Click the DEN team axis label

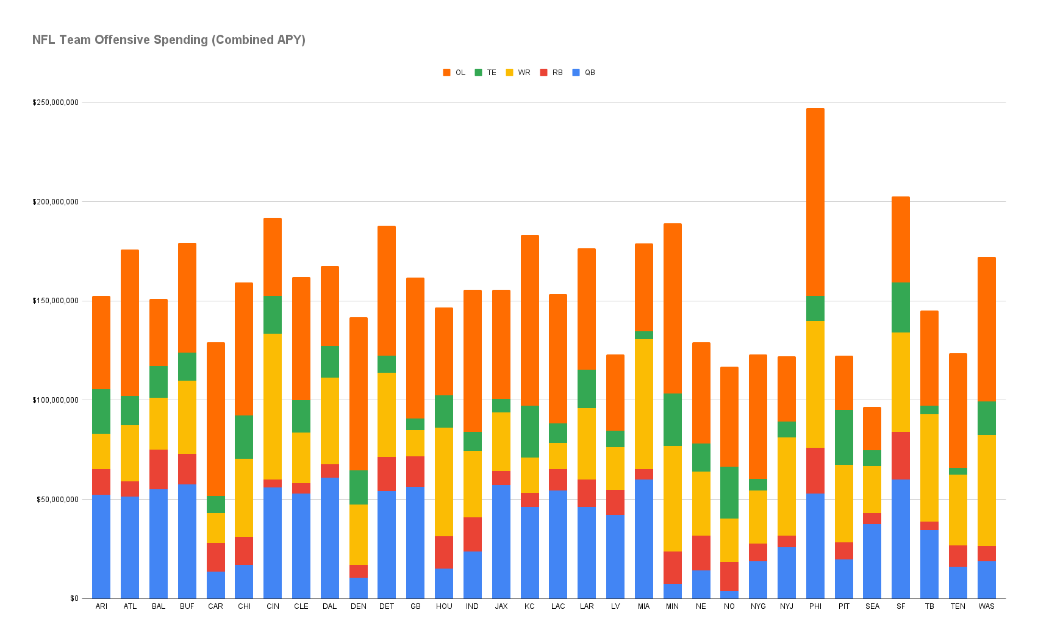click(x=359, y=606)
